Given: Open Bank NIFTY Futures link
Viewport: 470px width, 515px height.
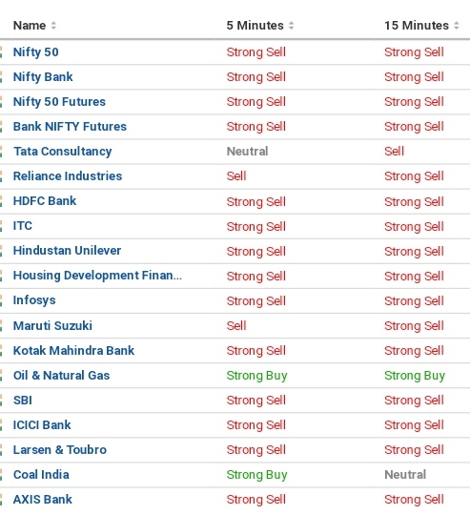Looking at the screenshot, I should 70,127.
